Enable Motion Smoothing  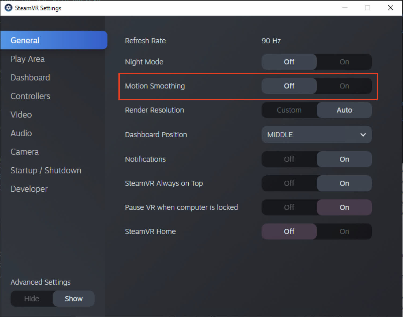click(x=344, y=86)
